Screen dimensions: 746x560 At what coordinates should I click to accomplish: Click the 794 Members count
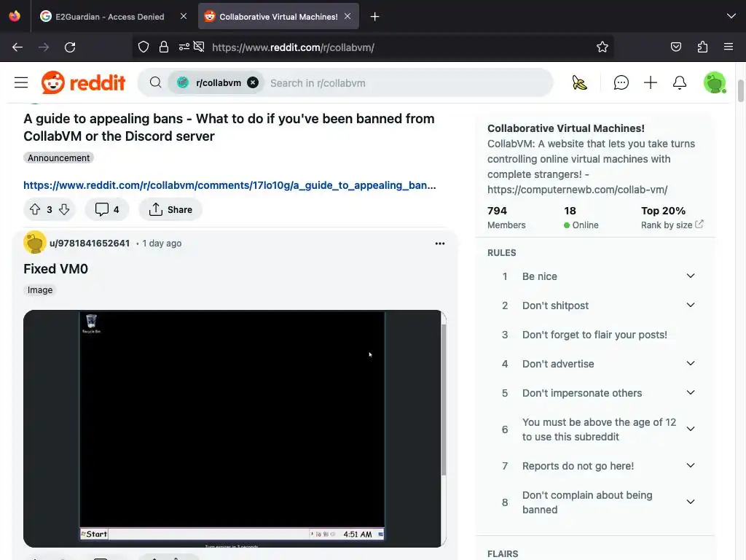506,217
